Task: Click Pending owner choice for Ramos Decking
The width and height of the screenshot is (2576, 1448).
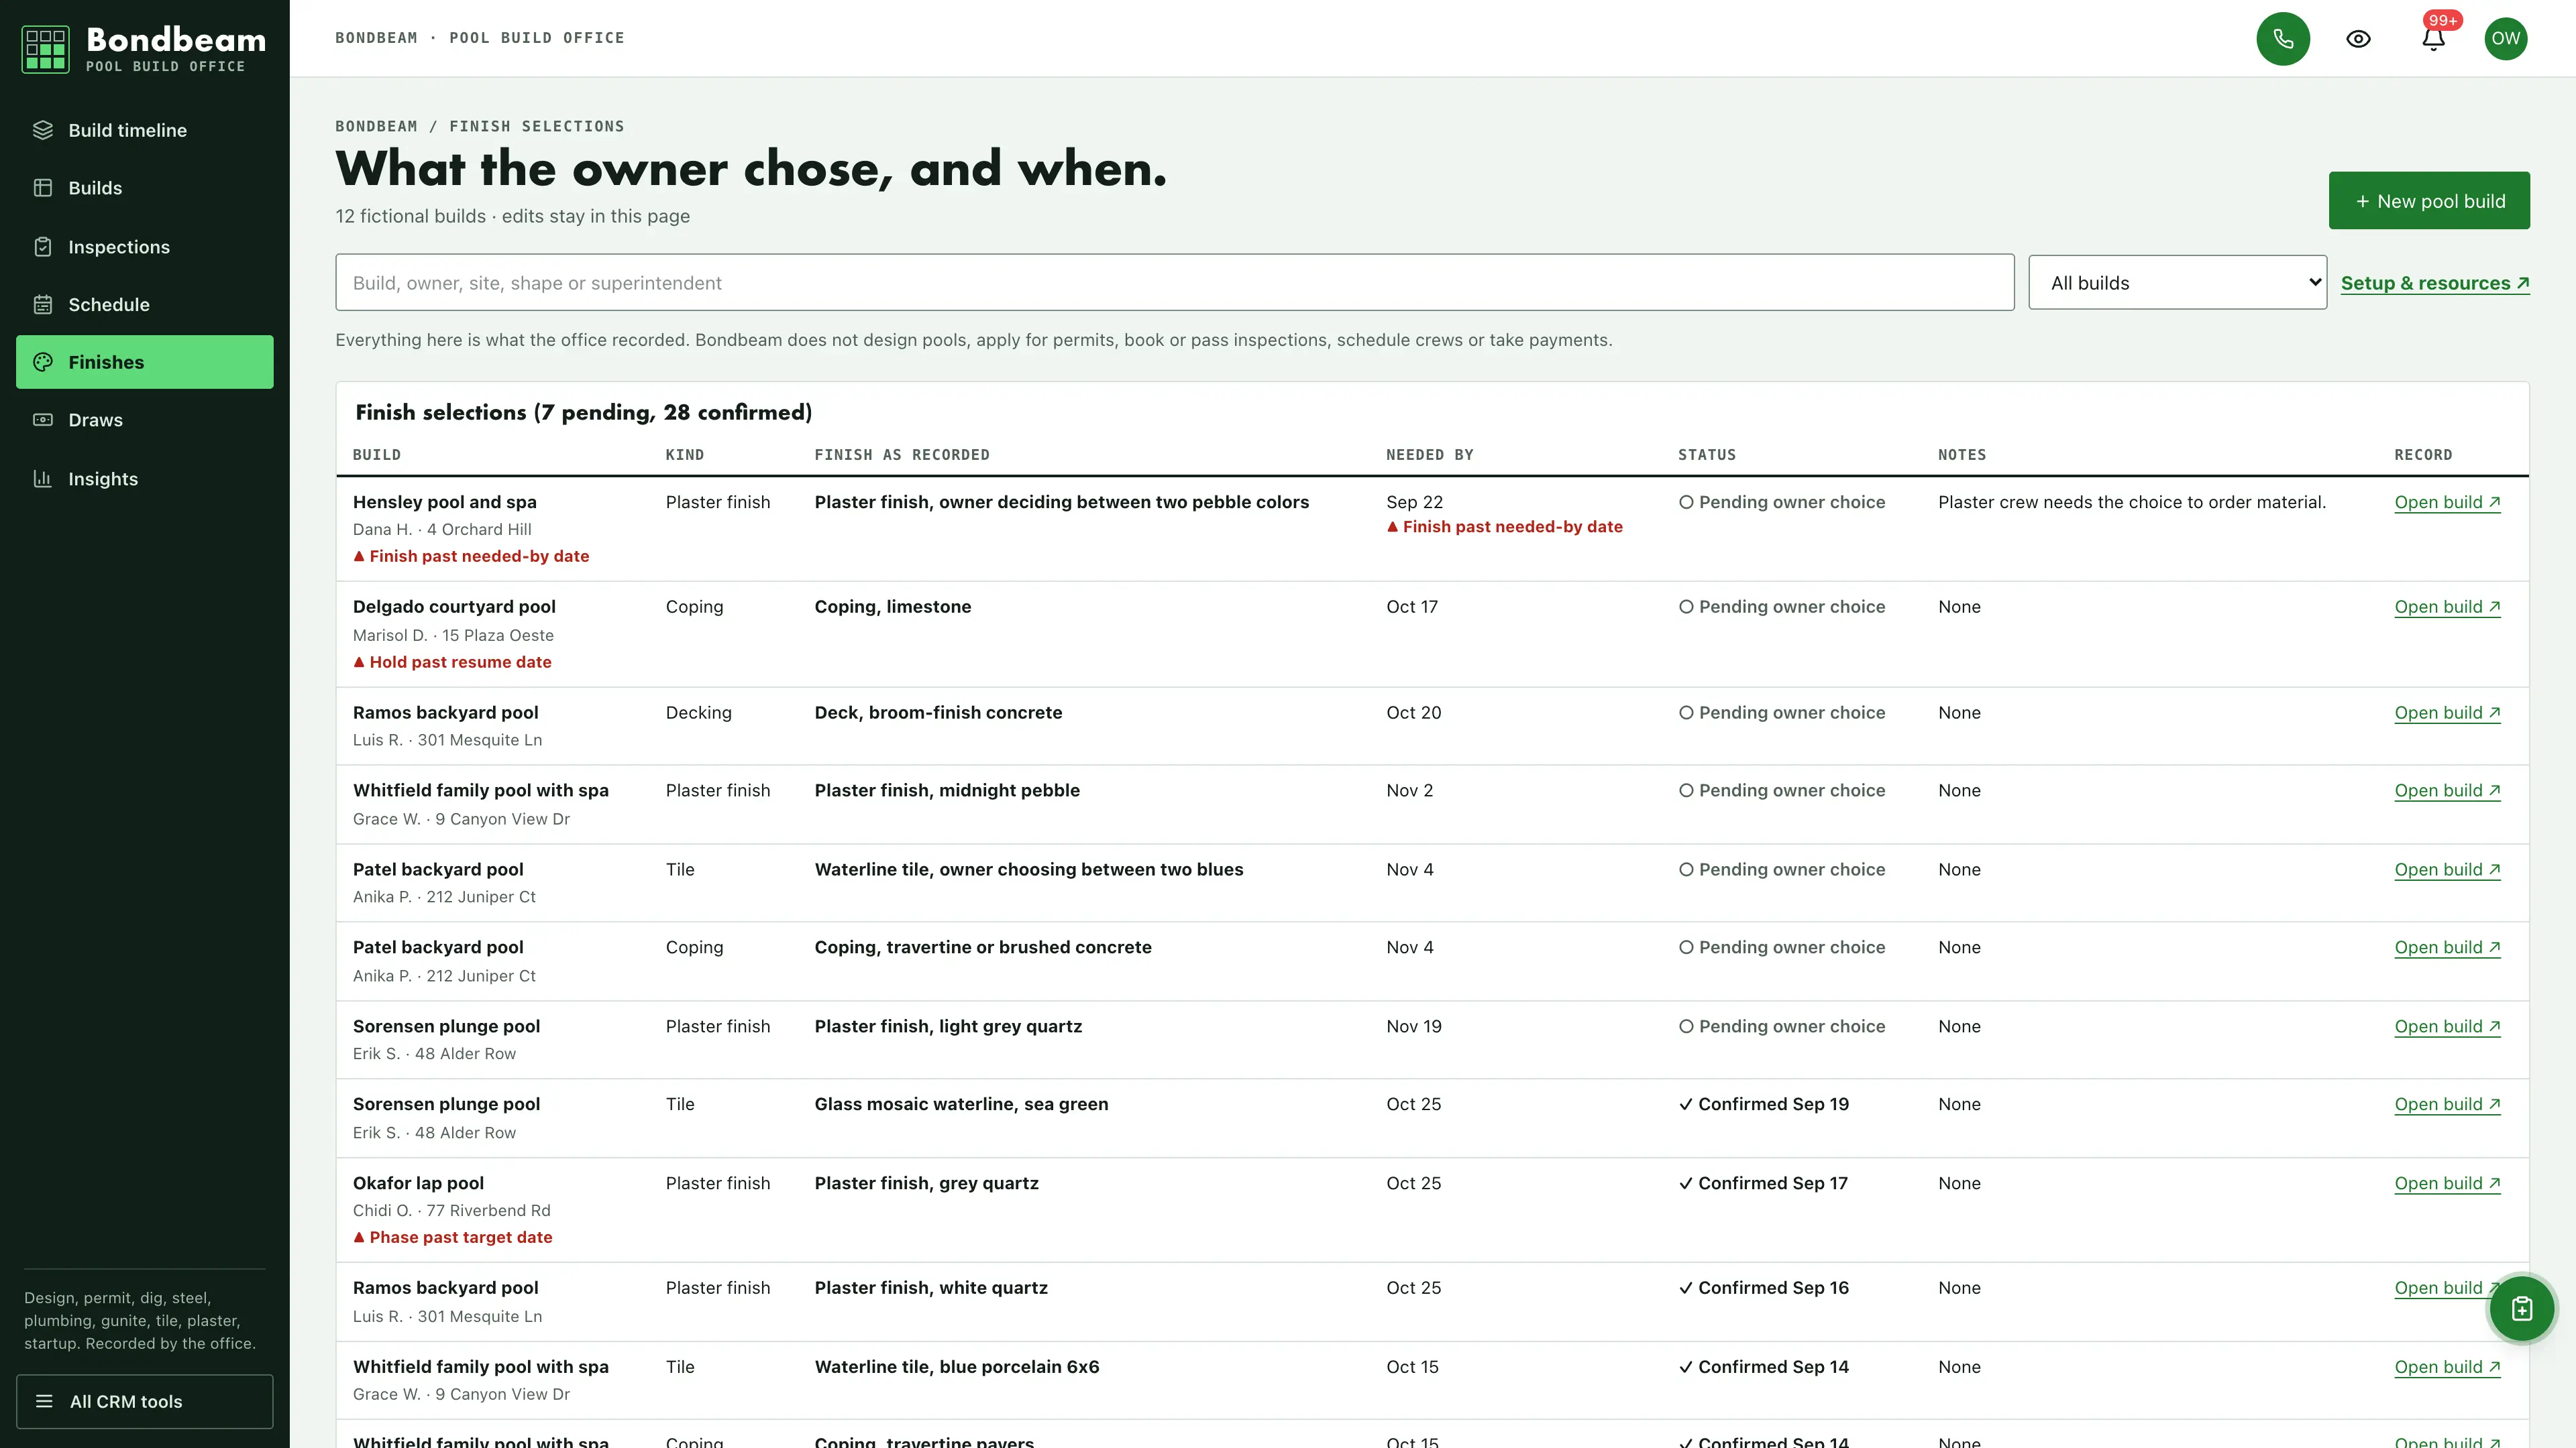Action: [x=1781, y=713]
